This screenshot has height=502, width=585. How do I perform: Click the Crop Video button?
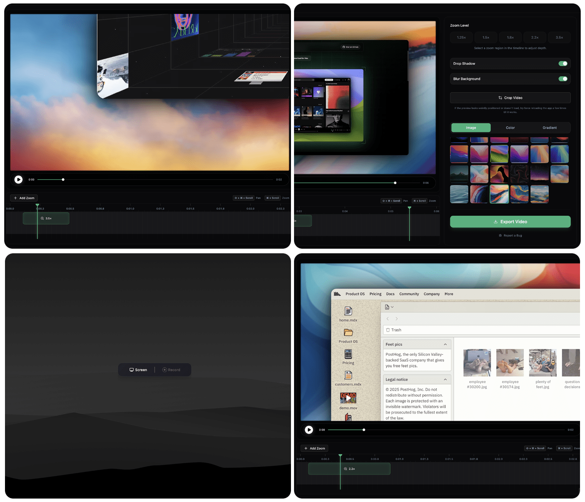click(x=510, y=98)
